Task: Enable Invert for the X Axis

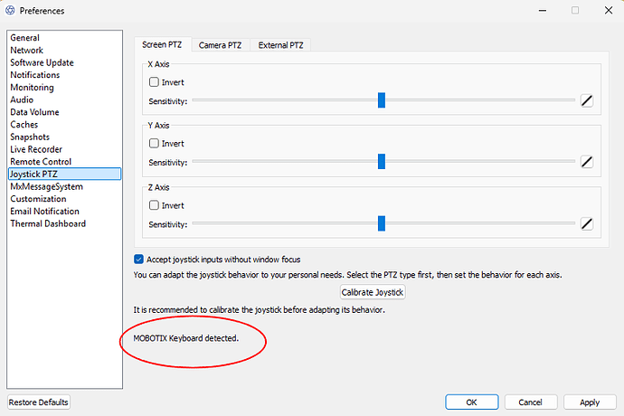Action: (x=154, y=82)
